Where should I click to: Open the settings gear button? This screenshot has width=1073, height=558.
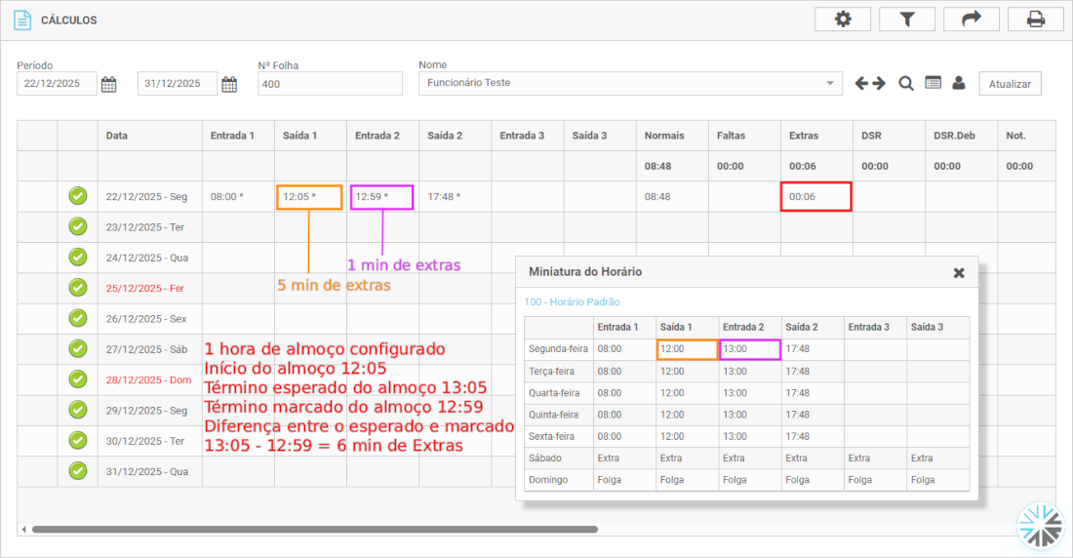pos(843,20)
